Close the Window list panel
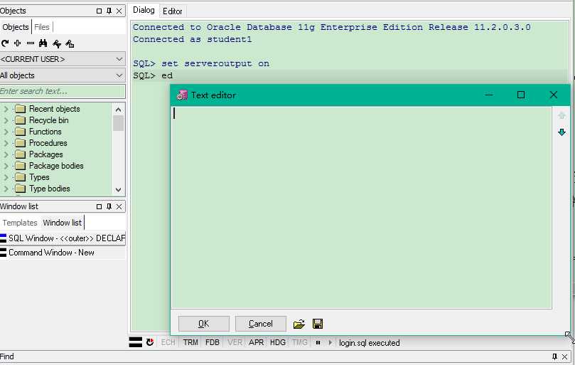 119,207
